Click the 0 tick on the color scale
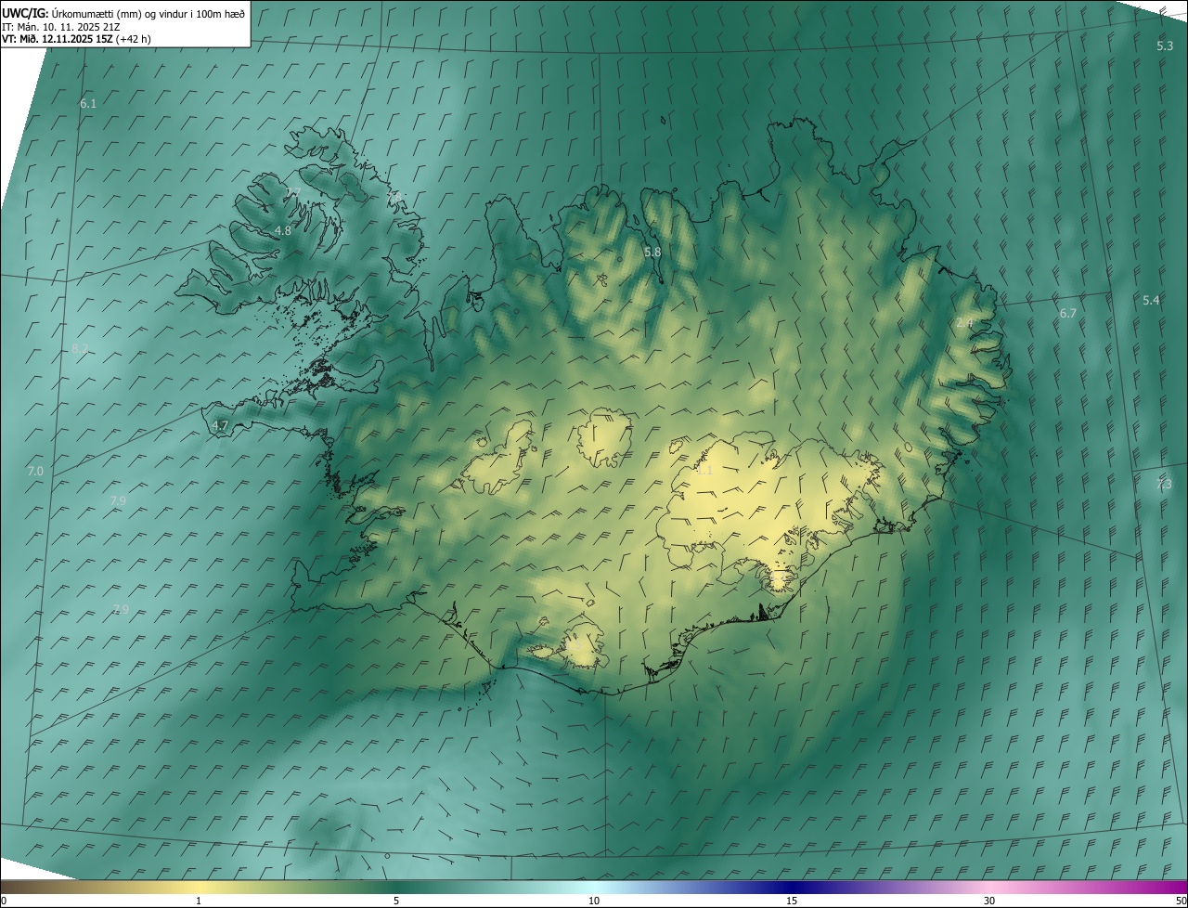1188x908 pixels. pos(4,901)
